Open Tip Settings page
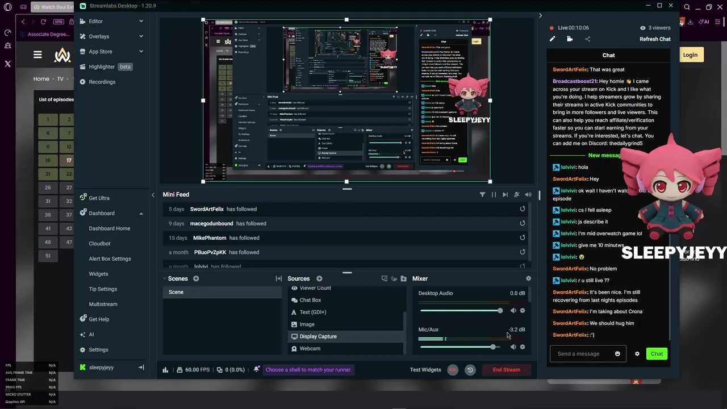This screenshot has width=727, height=409. pos(103,289)
